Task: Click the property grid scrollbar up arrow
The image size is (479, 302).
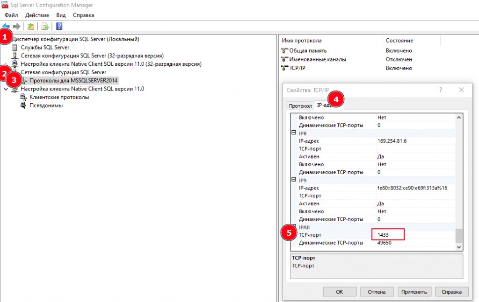Action: 459,117
